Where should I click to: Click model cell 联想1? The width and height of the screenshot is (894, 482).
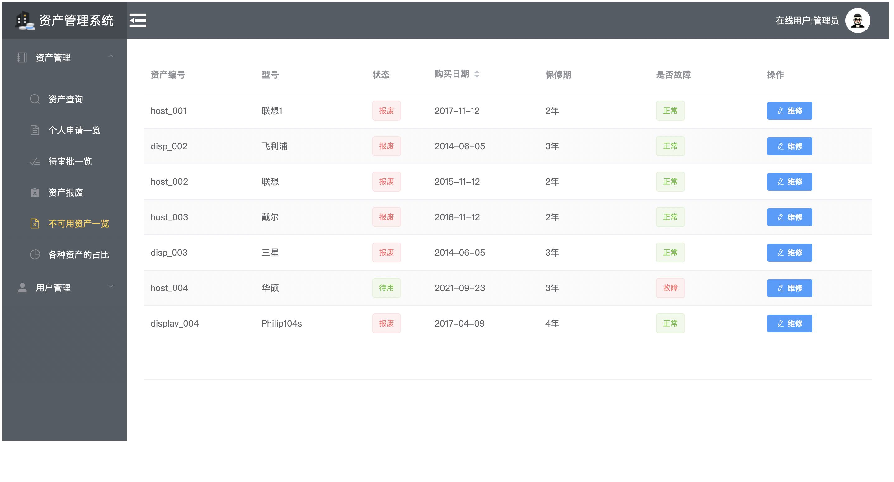coord(272,111)
